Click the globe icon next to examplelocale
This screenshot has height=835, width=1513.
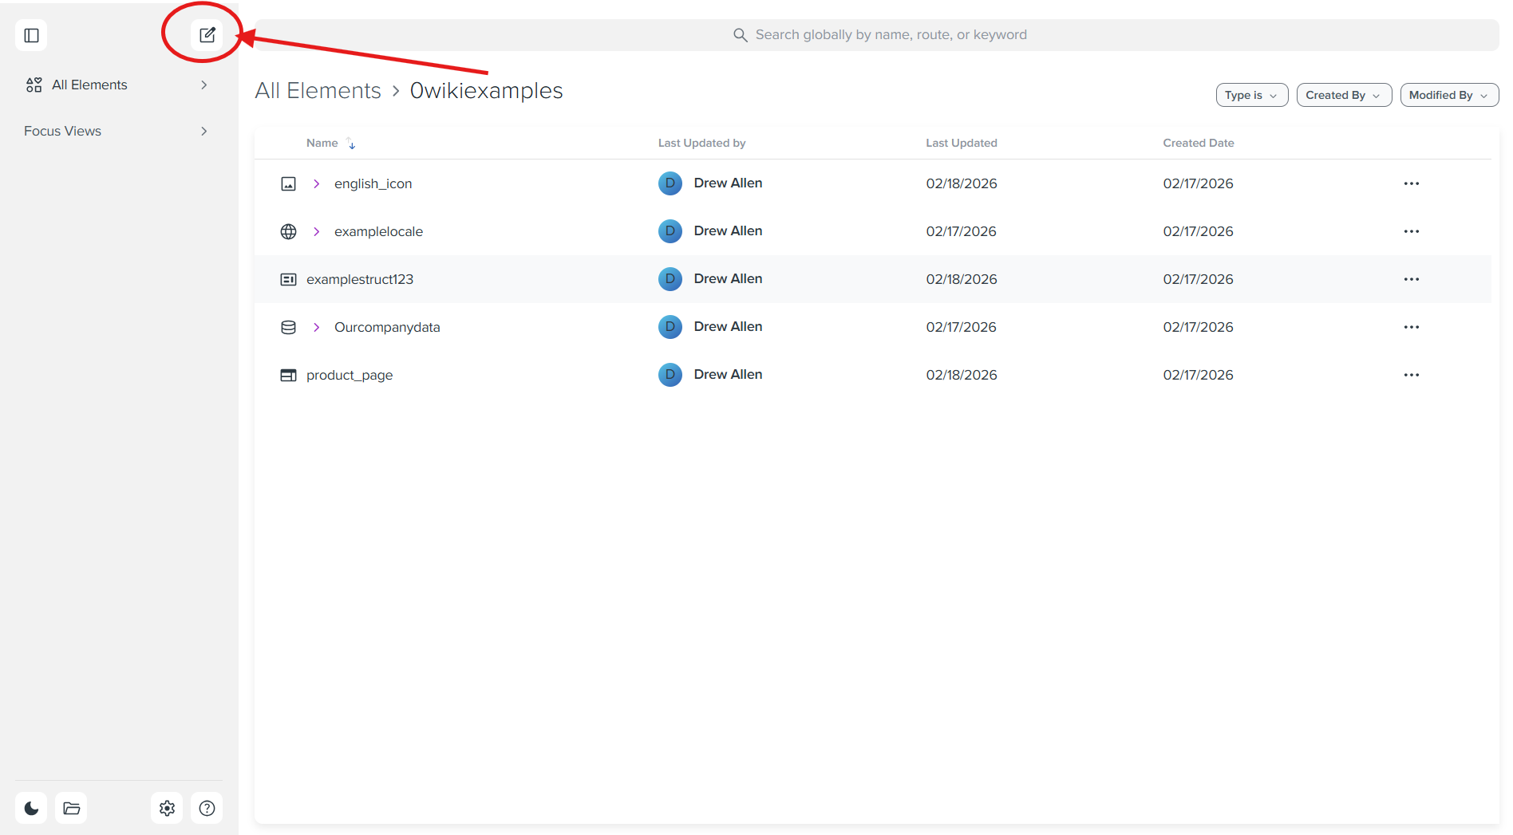pyautogui.click(x=288, y=231)
